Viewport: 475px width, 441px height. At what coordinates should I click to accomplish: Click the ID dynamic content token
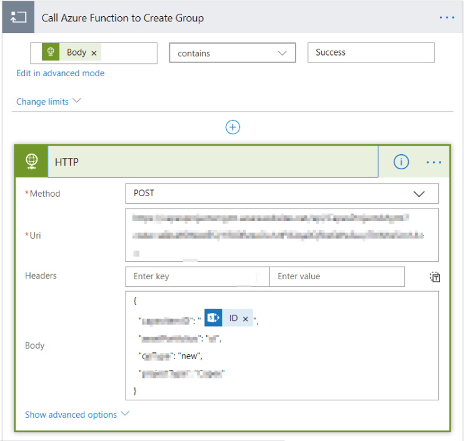coord(229,318)
